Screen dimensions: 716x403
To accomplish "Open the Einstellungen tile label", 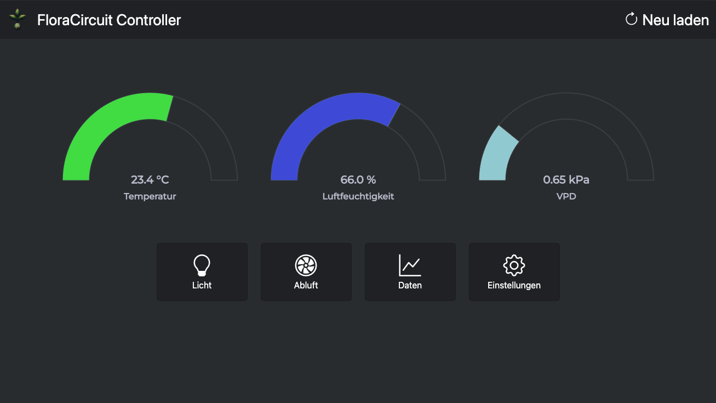I will click(x=514, y=285).
